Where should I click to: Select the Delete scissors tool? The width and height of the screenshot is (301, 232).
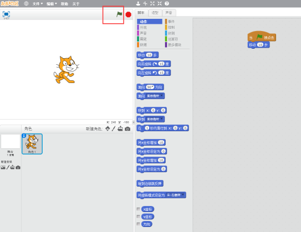coord(145,3)
